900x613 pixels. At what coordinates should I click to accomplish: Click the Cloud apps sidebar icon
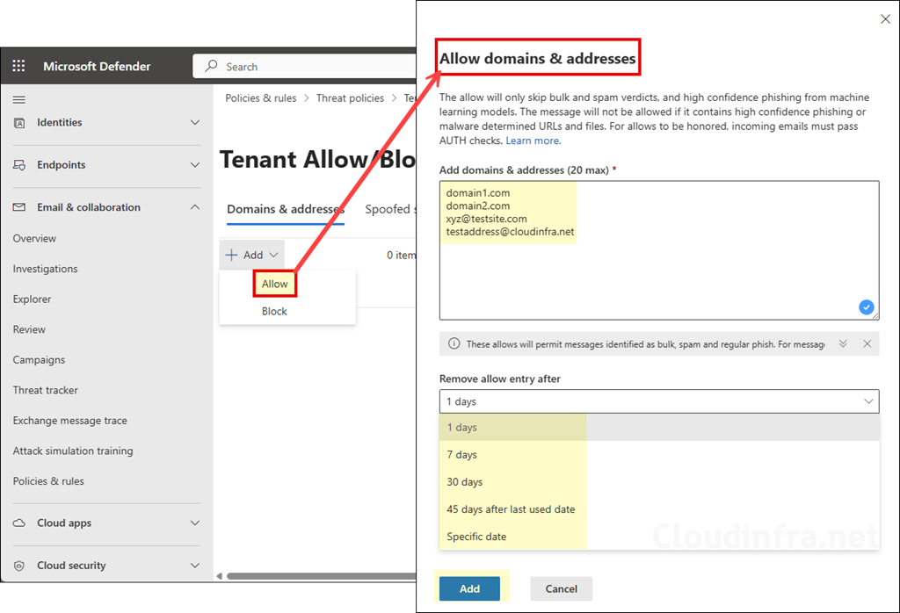(x=19, y=523)
